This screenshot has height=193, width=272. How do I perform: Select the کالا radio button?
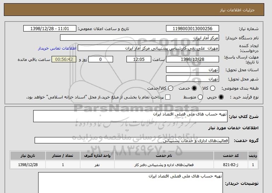click(213, 88)
